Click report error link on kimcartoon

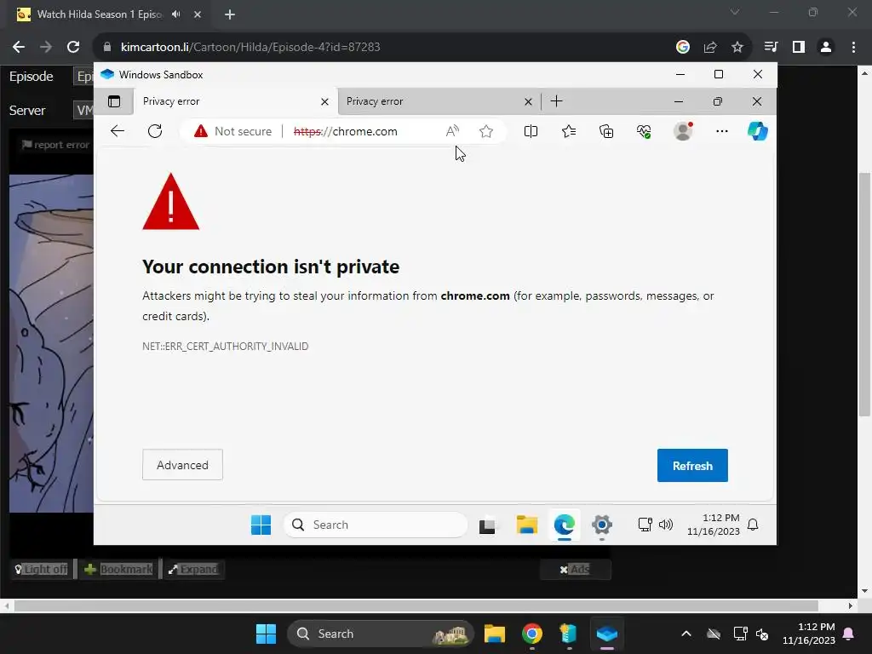pyautogui.click(x=55, y=145)
